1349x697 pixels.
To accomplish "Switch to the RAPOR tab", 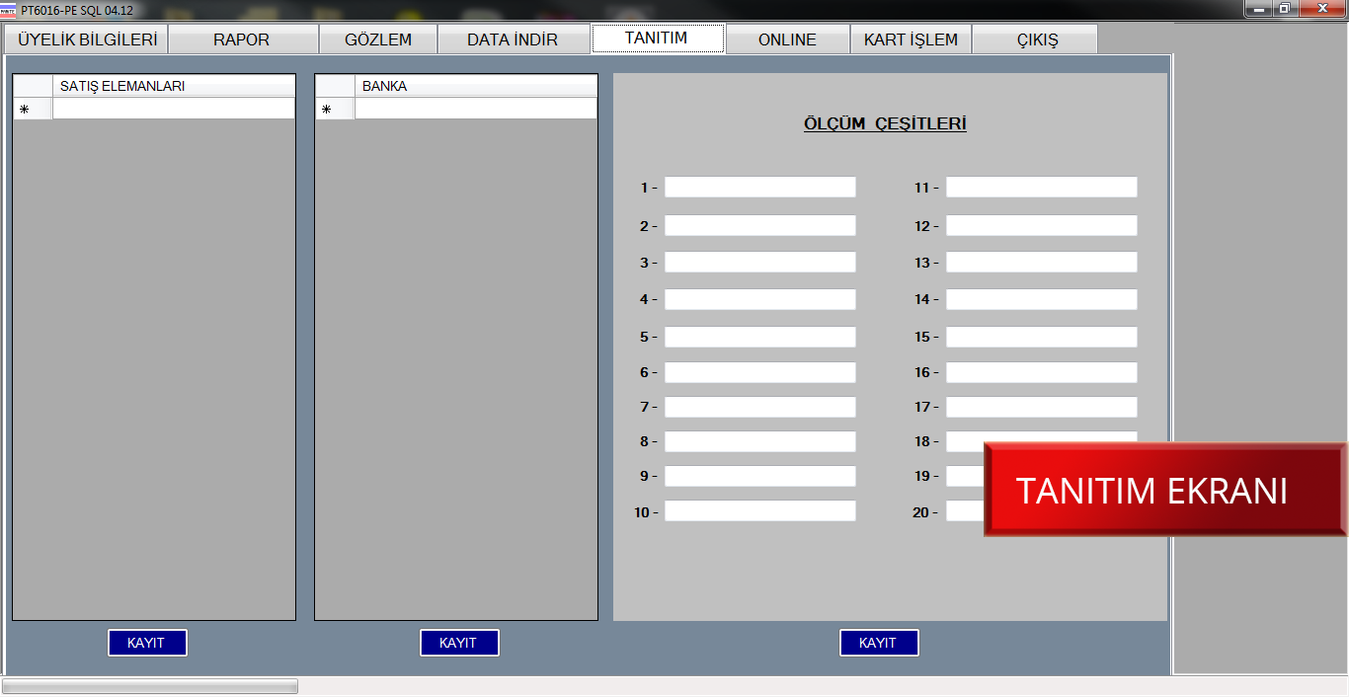I will coord(242,39).
